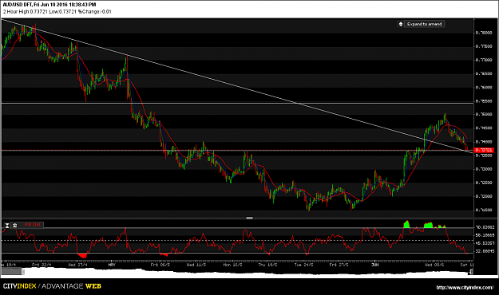Screen dimensions: 499x295
Task: Click the MAY month label on time axis
Action: coord(112,265)
